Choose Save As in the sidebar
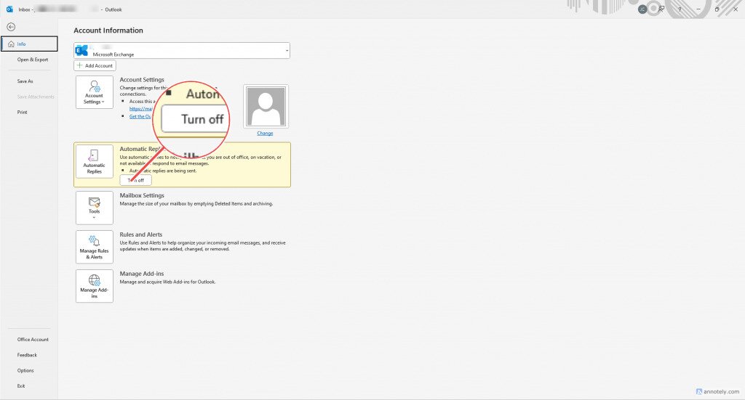Screen dimensions: 745x400 tap(25, 81)
